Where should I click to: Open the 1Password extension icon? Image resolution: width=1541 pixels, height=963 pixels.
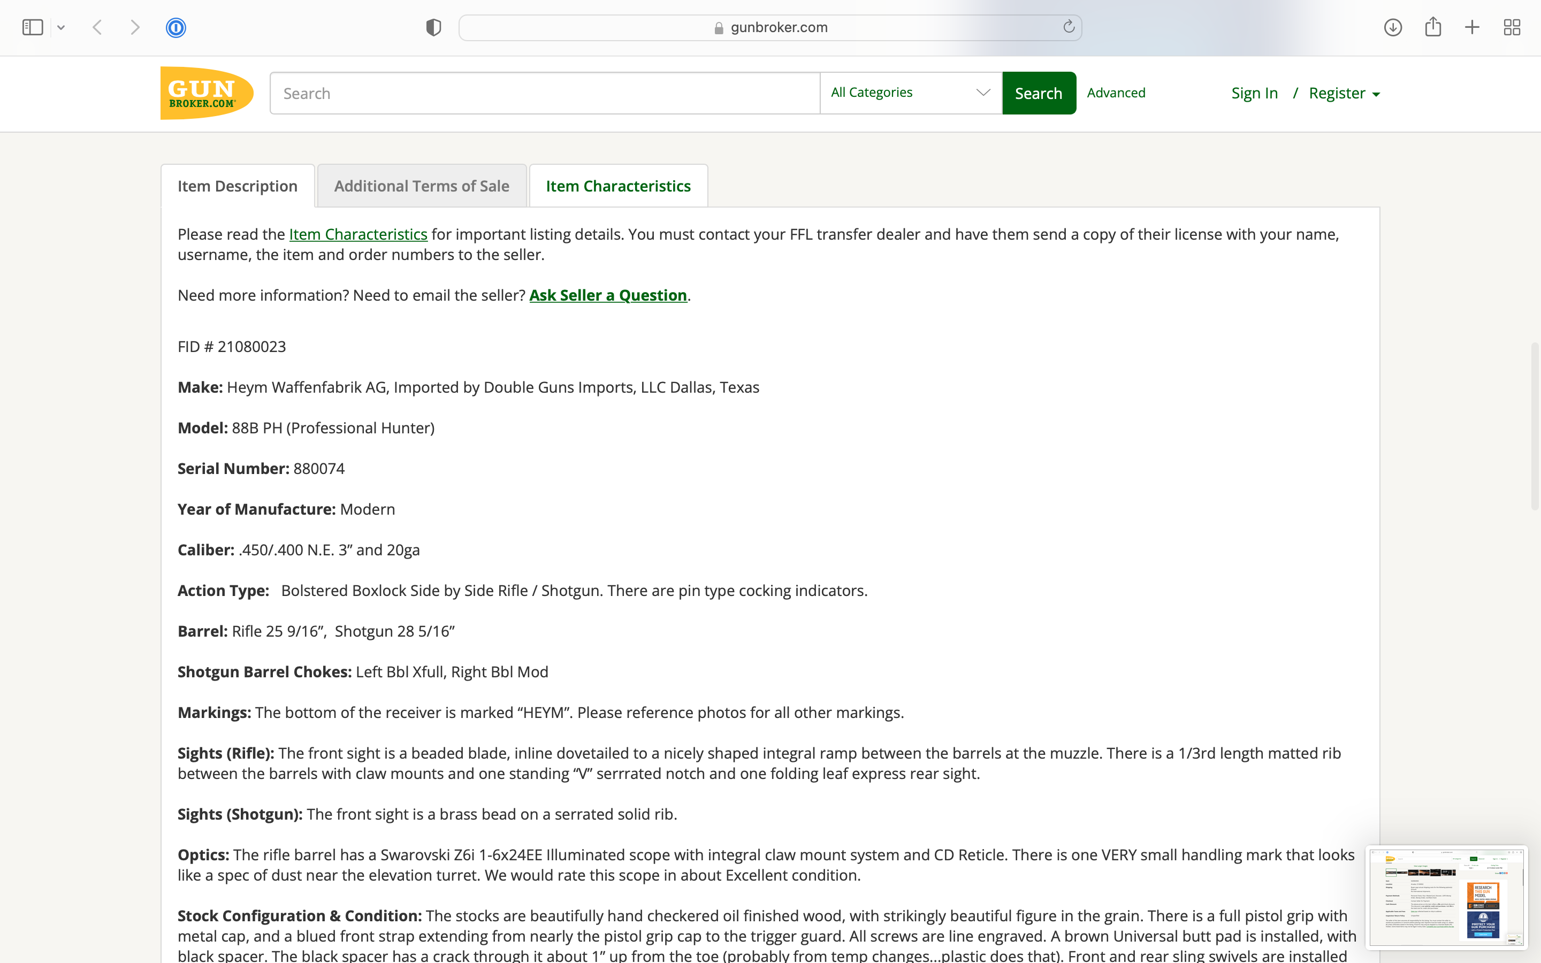coord(176,27)
